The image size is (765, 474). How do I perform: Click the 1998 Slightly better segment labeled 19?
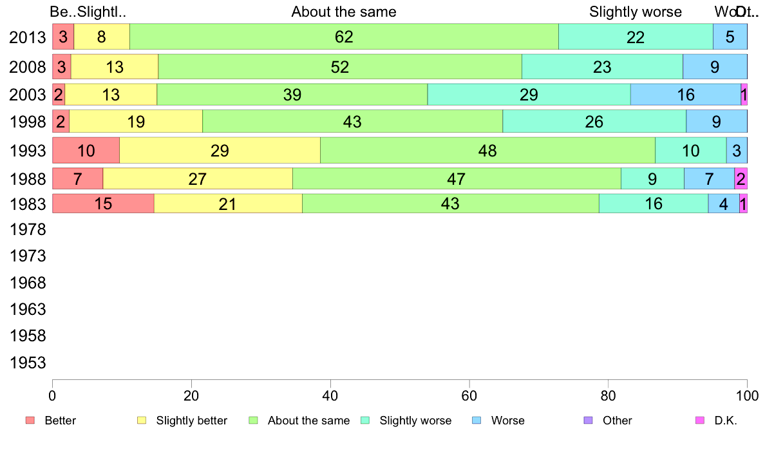[136, 122]
